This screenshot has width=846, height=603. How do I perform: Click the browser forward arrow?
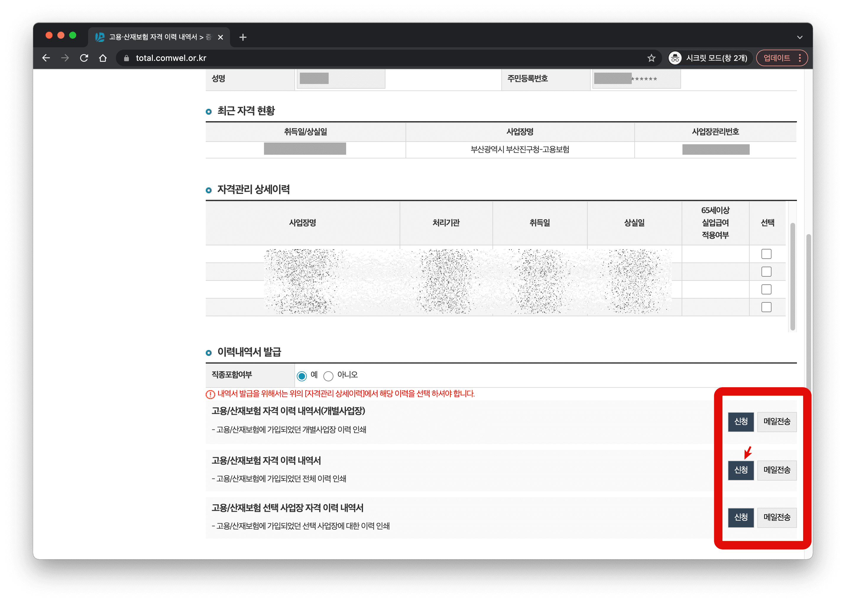pyautogui.click(x=65, y=58)
